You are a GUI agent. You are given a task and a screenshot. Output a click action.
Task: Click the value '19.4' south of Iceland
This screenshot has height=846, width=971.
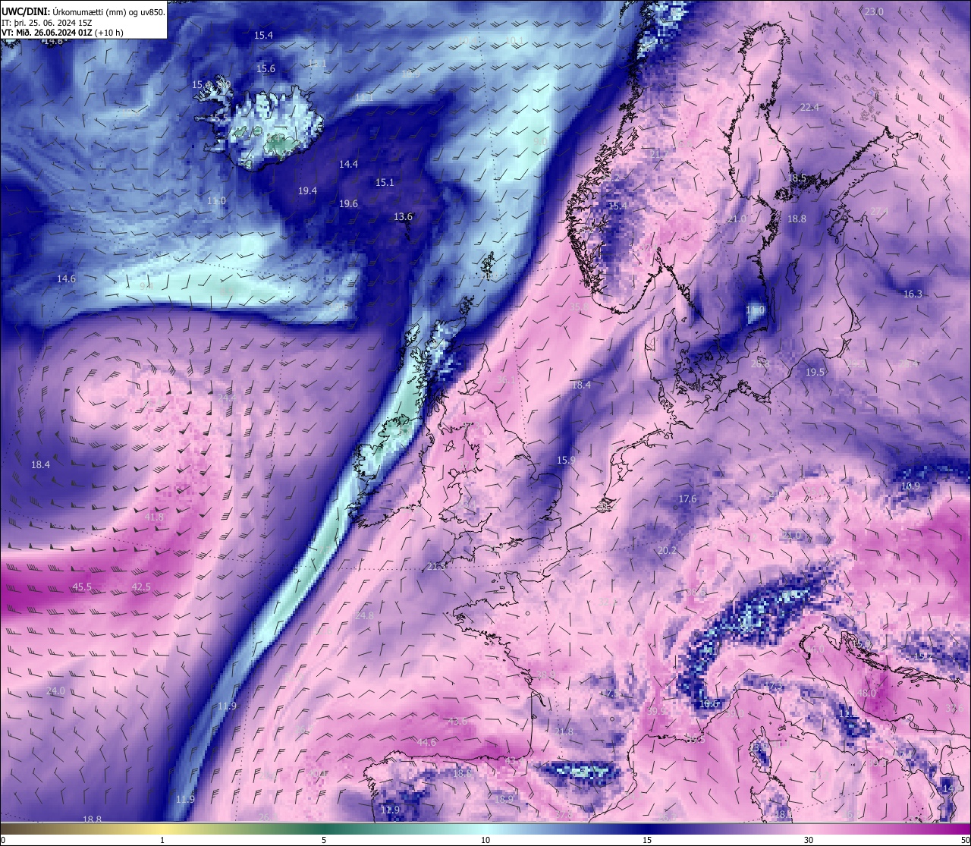point(307,191)
